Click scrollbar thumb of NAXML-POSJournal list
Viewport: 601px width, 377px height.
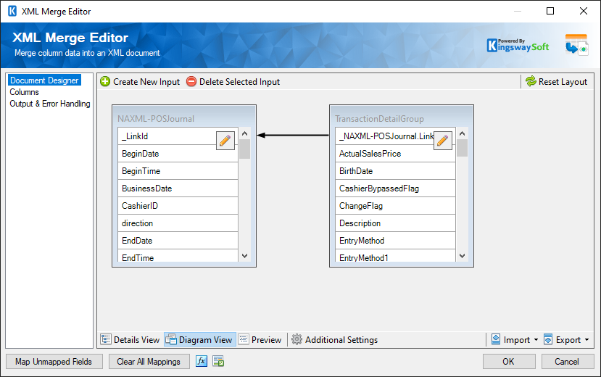(244, 149)
